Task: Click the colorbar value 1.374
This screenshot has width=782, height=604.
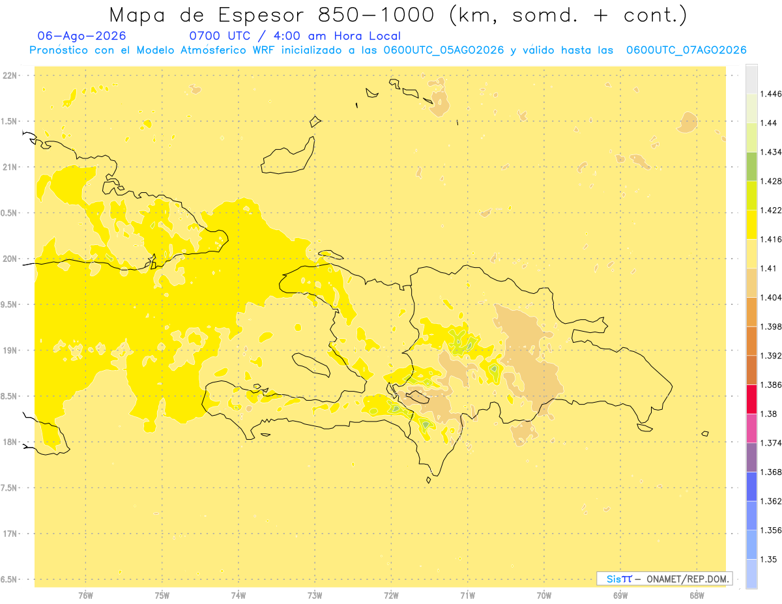Action: (771, 443)
